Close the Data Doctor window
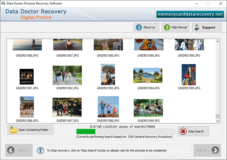 220,3
